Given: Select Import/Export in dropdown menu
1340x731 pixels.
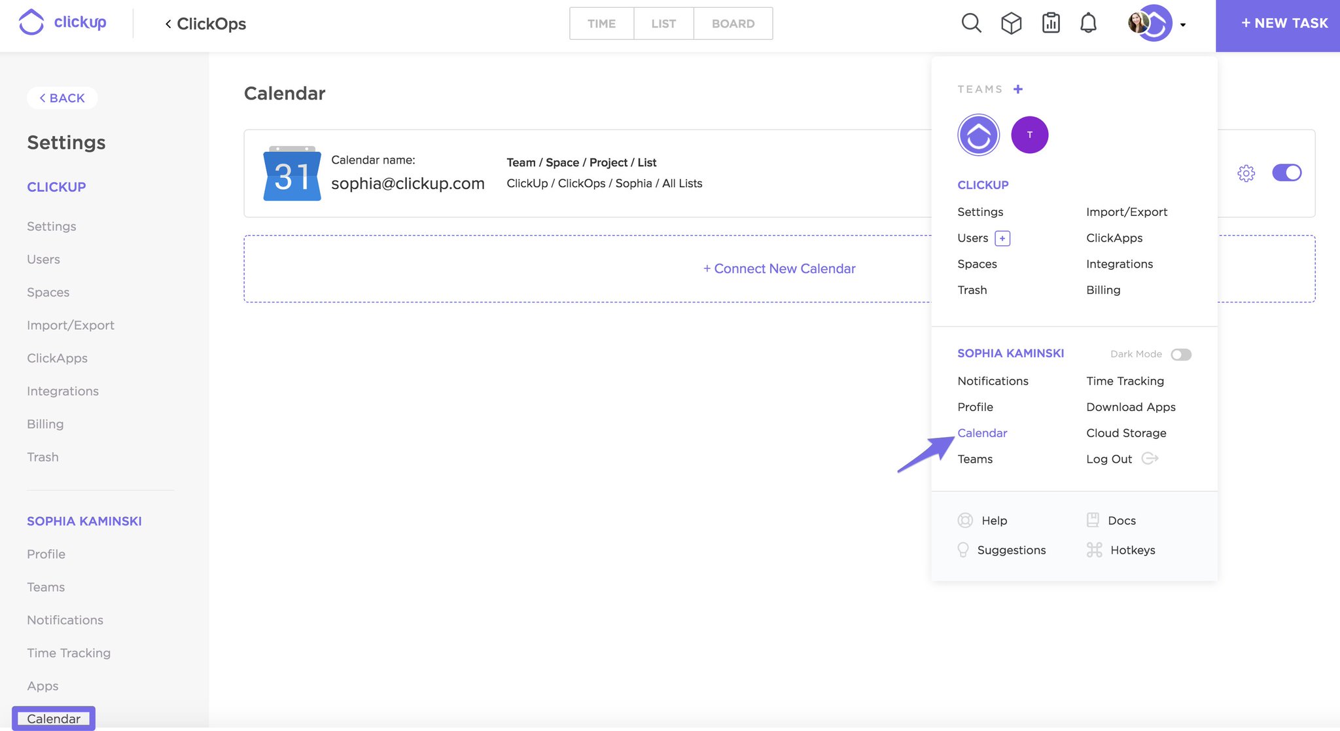Looking at the screenshot, I should pos(1127,212).
